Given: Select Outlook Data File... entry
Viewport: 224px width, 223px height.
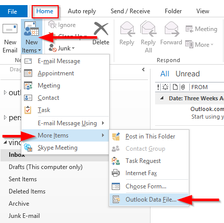Looking at the screenshot, I should tap(149, 200).
